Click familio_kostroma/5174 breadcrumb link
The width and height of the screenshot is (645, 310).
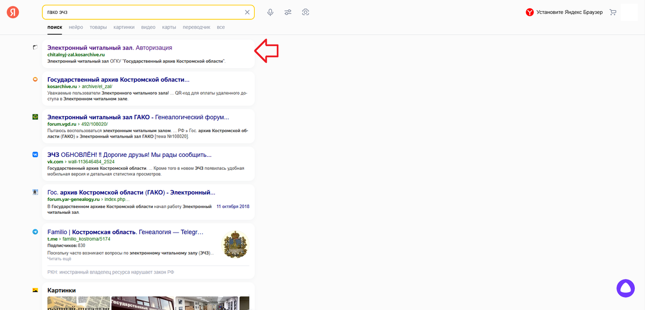(x=87, y=239)
